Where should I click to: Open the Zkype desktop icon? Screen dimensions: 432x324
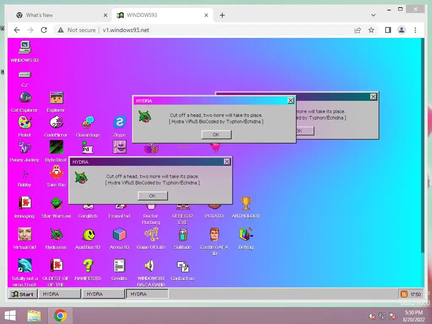pyautogui.click(x=119, y=123)
